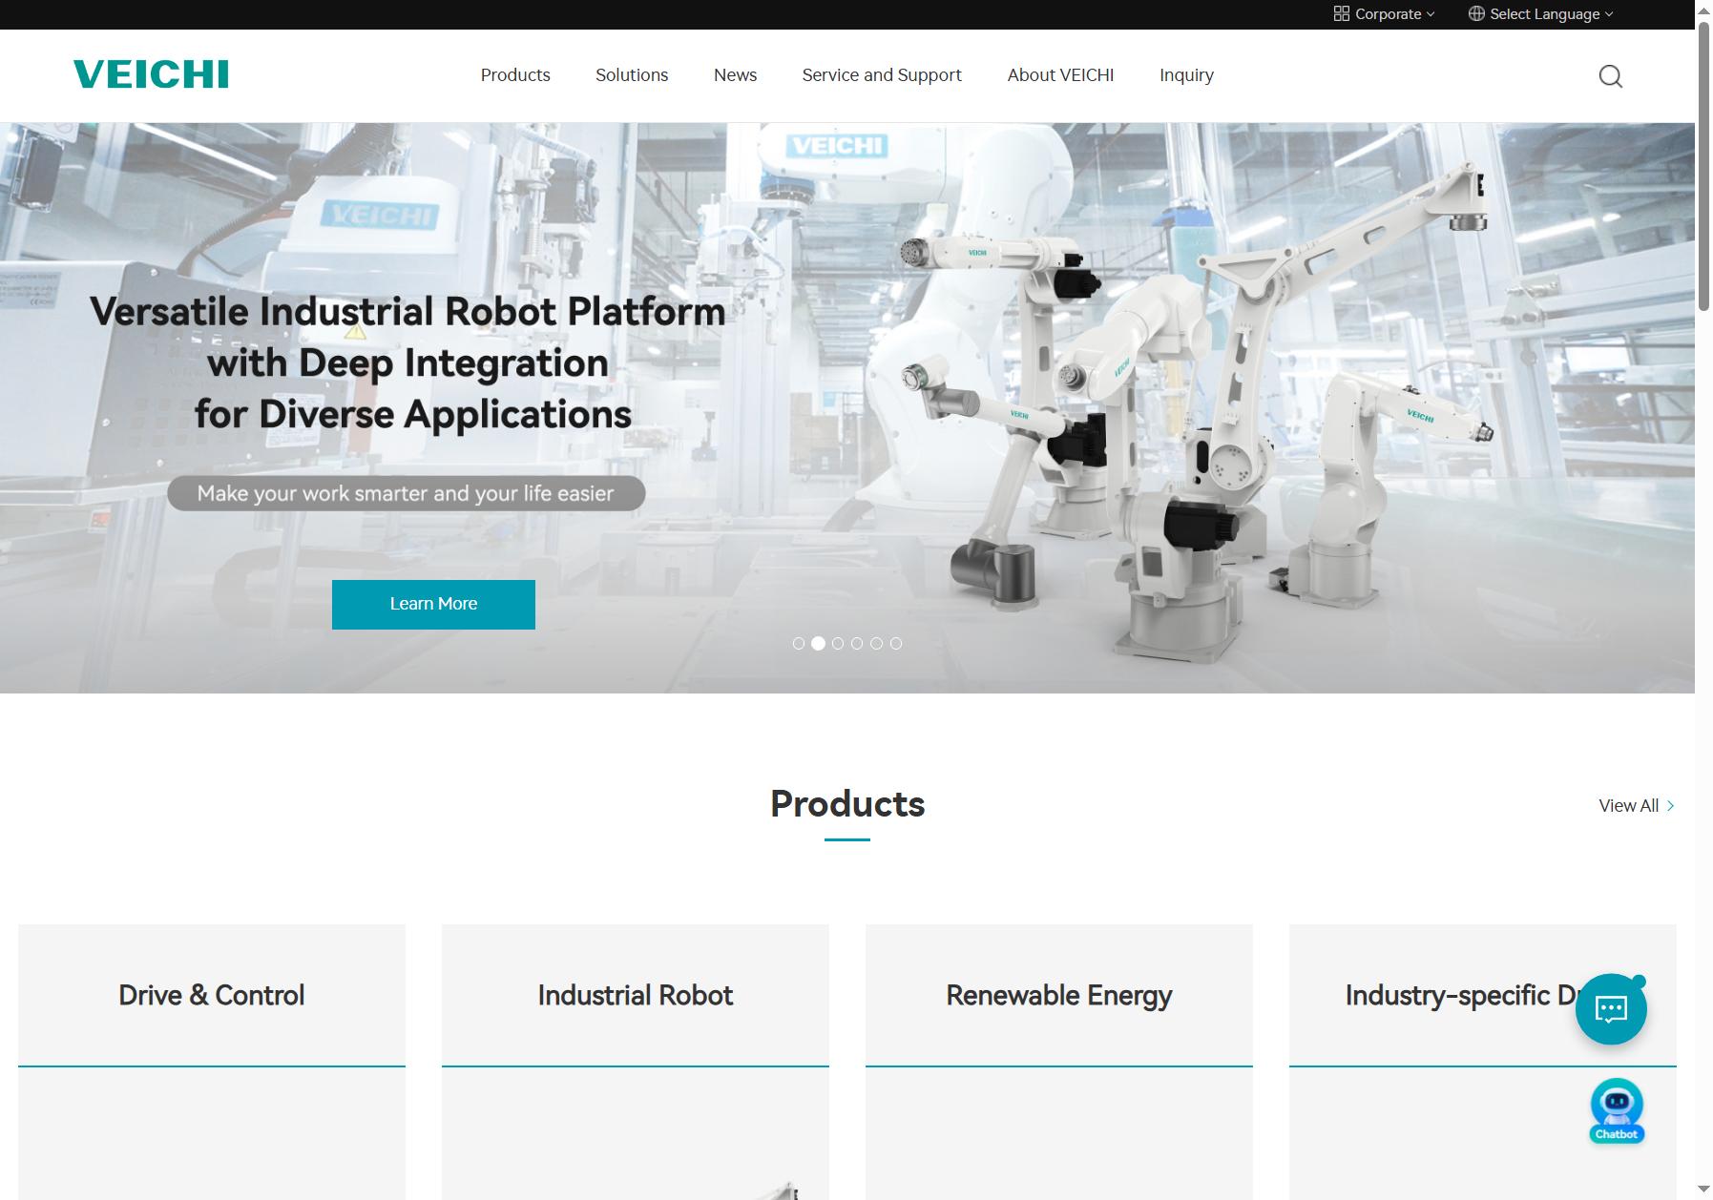
Task: Click View All products link
Action: point(1636,806)
